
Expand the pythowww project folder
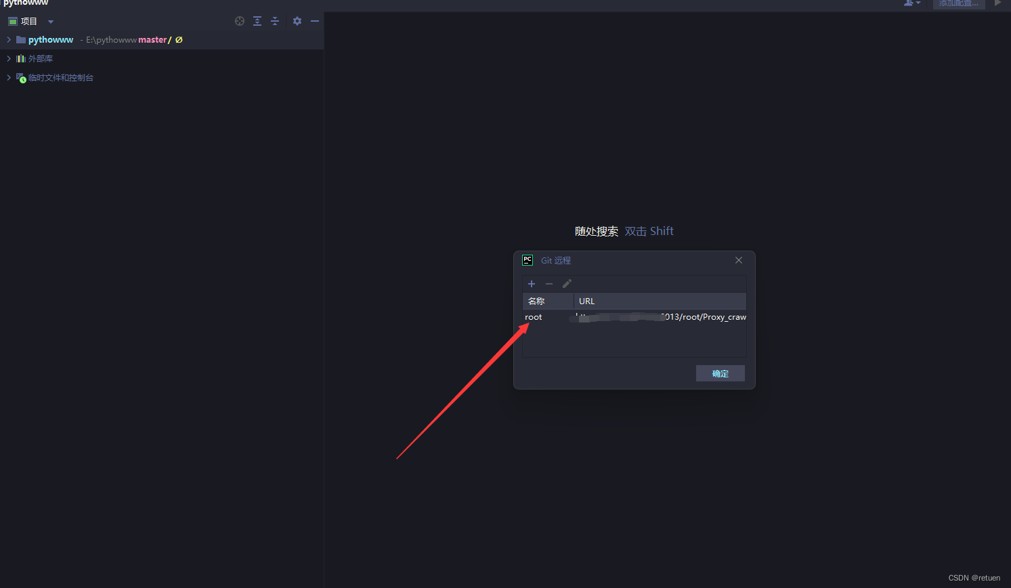[x=9, y=40]
